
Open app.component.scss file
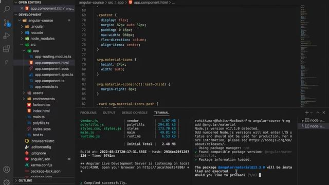(51, 68)
